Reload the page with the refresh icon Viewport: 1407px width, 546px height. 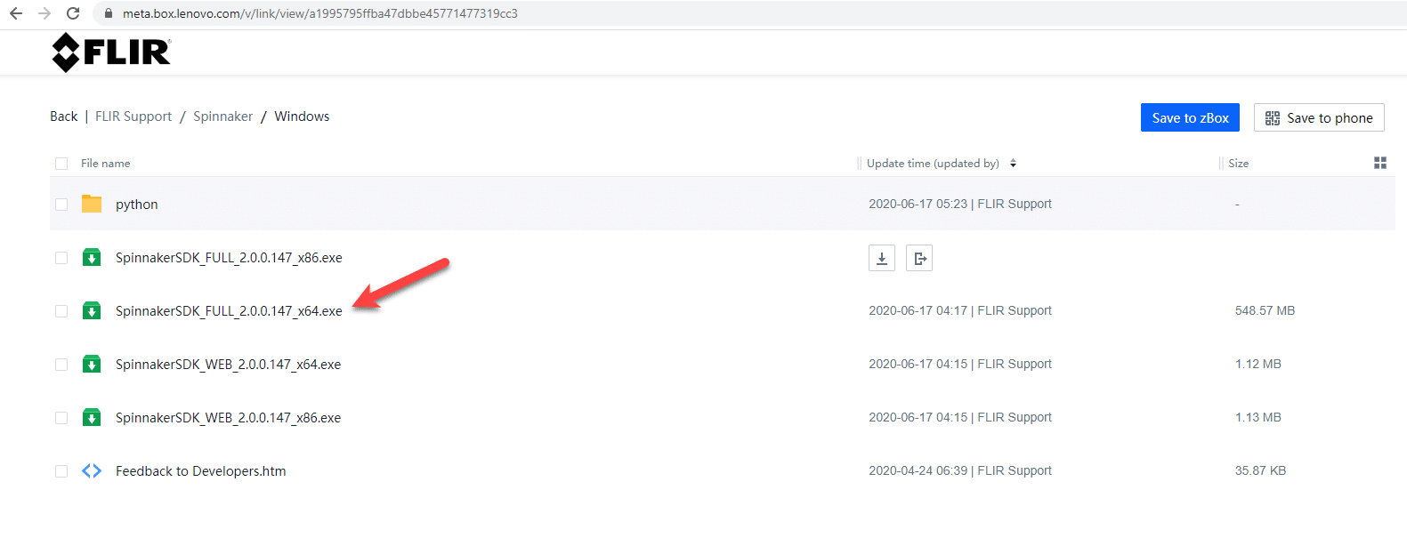(73, 13)
